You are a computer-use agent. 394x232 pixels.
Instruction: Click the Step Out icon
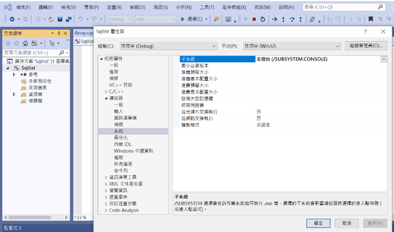point(300,19)
